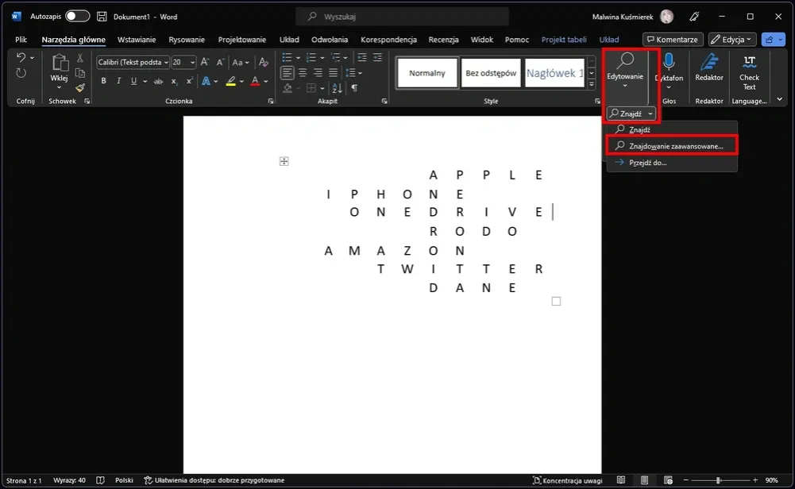The width and height of the screenshot is (795, 489).
Task: Expand the Znajdź dropdown arrow
Action: [650, 114]
